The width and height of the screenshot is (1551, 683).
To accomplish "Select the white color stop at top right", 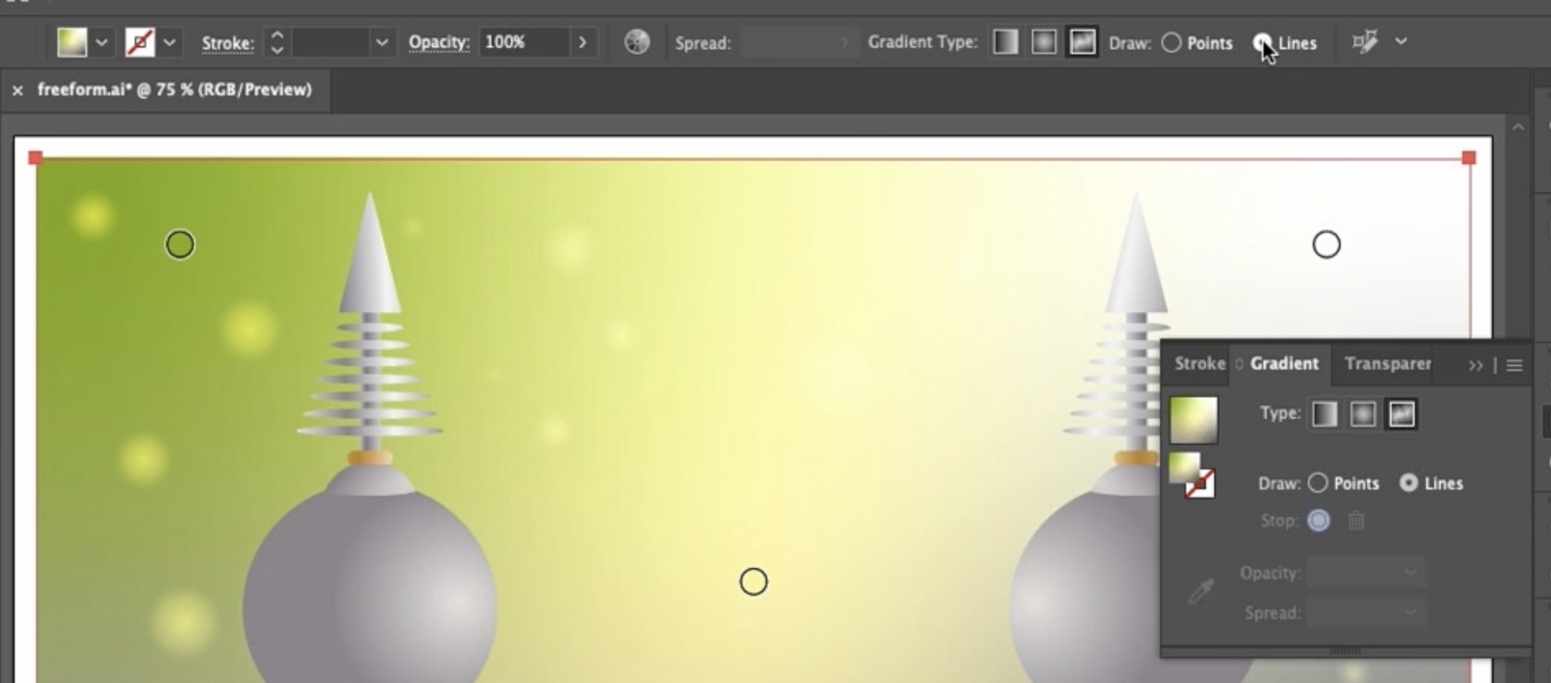I will click(x=1326, y=245).
